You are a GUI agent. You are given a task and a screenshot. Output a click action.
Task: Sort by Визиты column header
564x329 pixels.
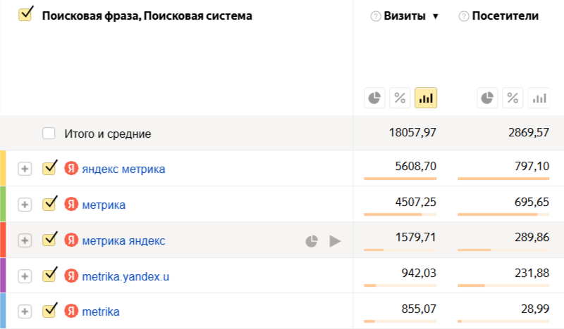(405, 16)
